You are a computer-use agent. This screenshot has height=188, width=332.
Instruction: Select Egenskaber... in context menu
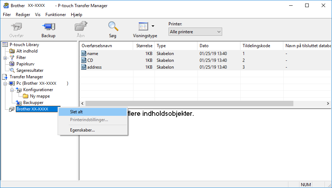click(x=82, y=130)
